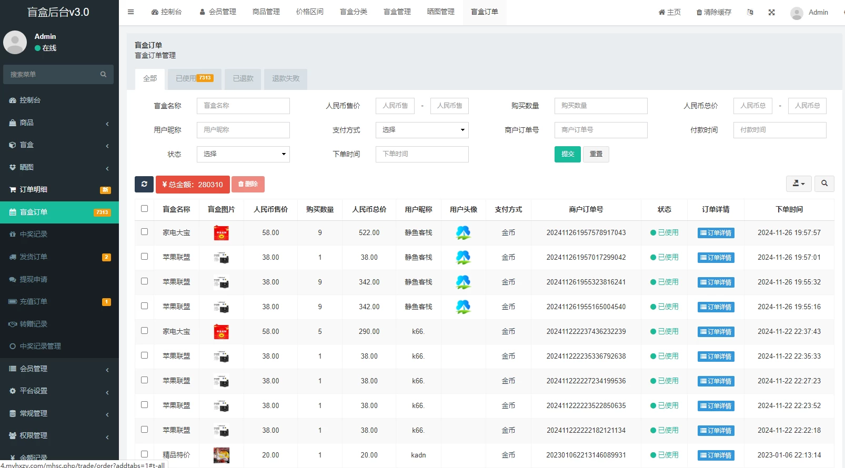This screenshot has width=845, height=468.
Task: Open 价格区间 in the top navigation
Action: tap(309, 12)
